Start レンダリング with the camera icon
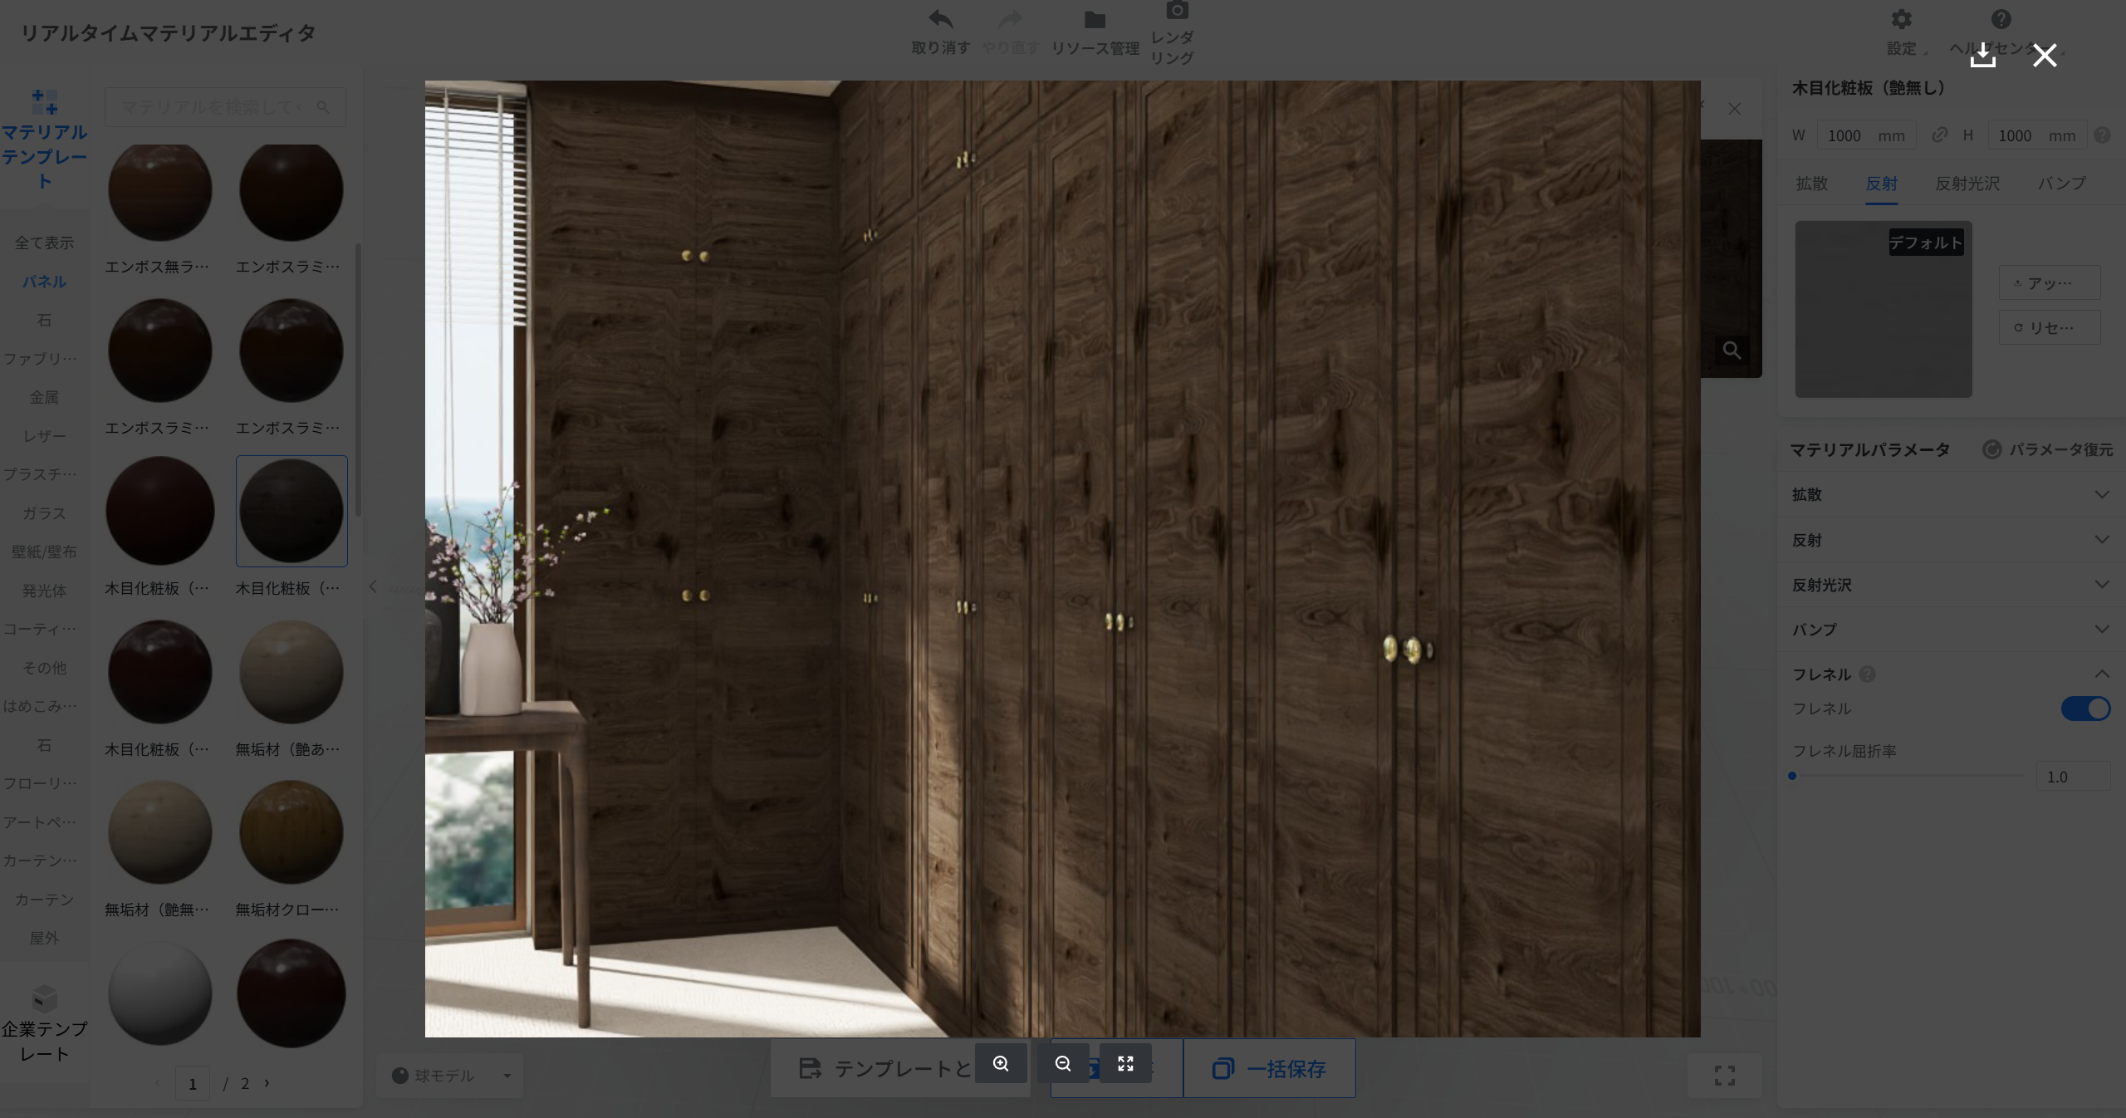 click(x=1177, y=10)
